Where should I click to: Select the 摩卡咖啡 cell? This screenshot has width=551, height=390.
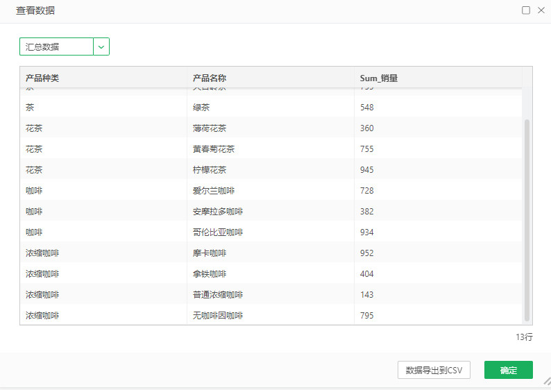point(210,253)
